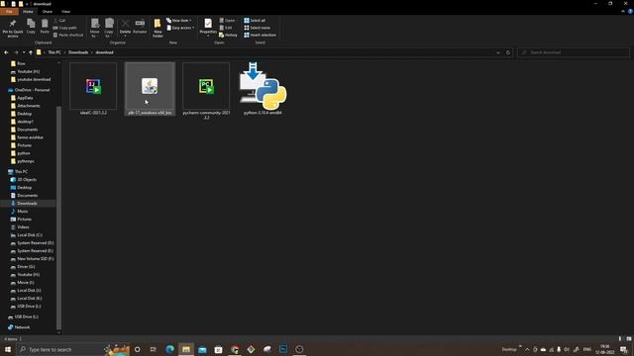Click the Back navigation arrow

coord(6,52)
